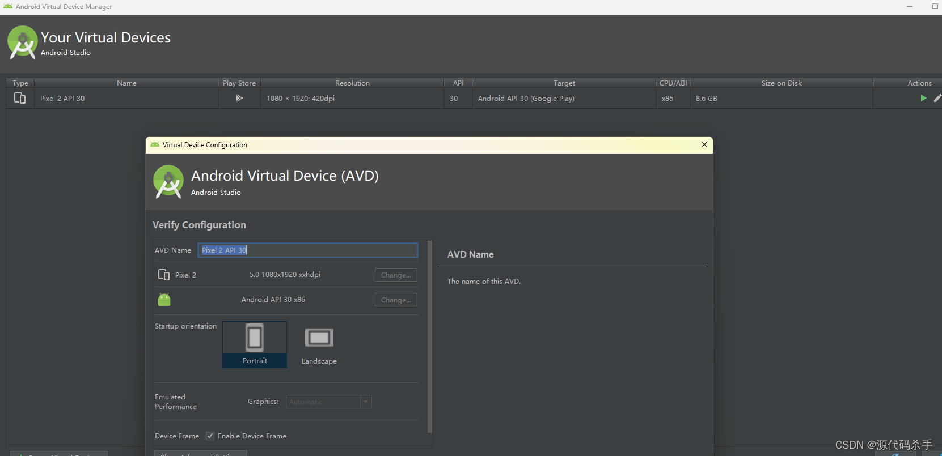The height and width of the screenshot is (456, 942).
Task: Sort by the Resolution column header
Action: 352,83
